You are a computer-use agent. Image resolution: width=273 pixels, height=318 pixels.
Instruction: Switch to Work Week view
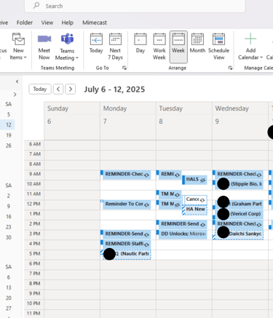tap(159, 47)
